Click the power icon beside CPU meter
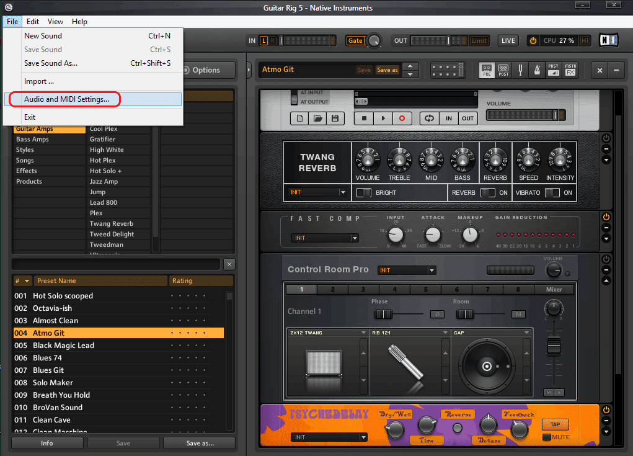 coord(533,41)
